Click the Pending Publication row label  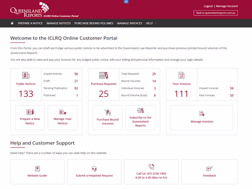pyautogui.click(x=55, y=88)
